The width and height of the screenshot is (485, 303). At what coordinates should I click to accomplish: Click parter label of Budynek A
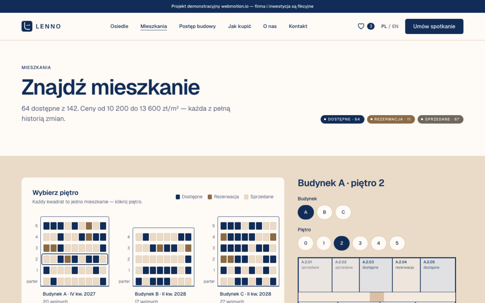32,281
